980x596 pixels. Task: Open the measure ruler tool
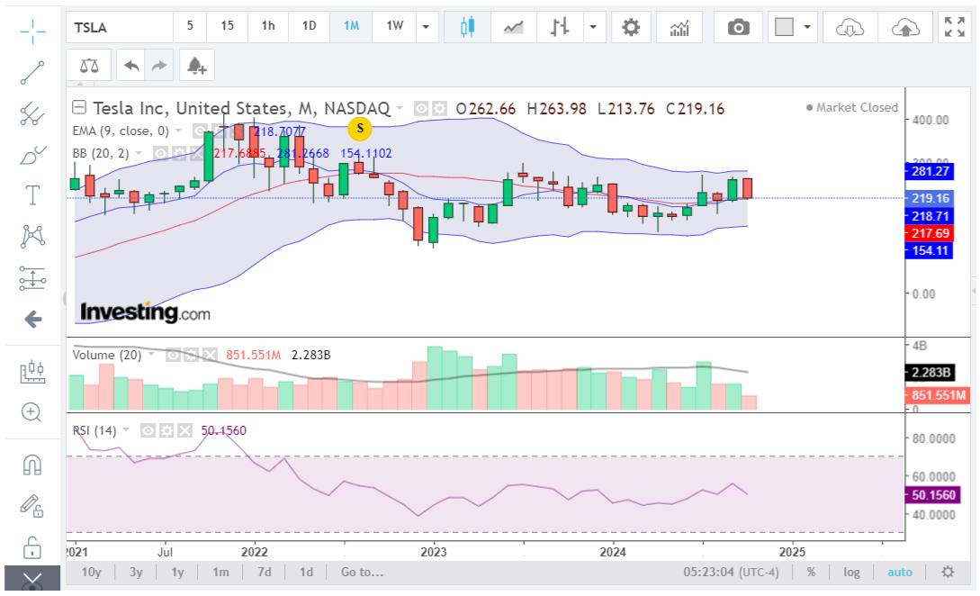point(31,372)
